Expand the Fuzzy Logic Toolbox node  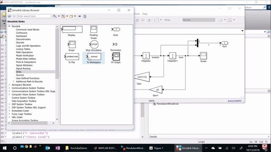point(9,114)
